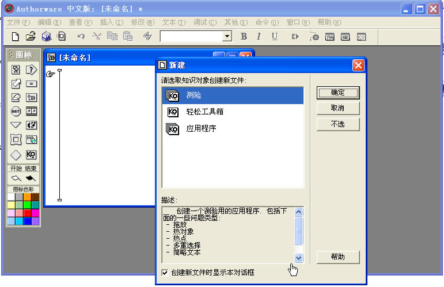444x287 pixels.
Task: Pick the orange icon color swatch
Action: pyautogui.click(x=27, y=197)
